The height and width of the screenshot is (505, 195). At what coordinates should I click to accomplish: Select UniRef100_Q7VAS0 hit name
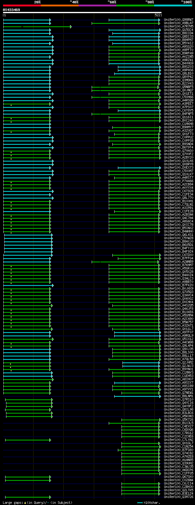tap(179, 151)
